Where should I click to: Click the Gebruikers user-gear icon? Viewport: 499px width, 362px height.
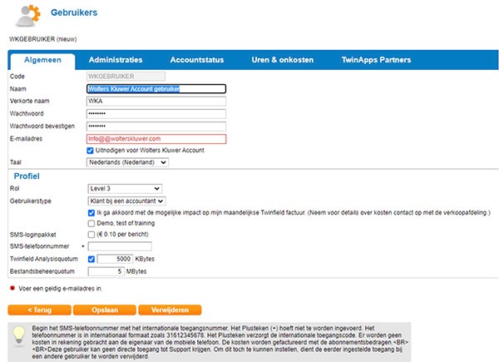[x=28, y=15]
